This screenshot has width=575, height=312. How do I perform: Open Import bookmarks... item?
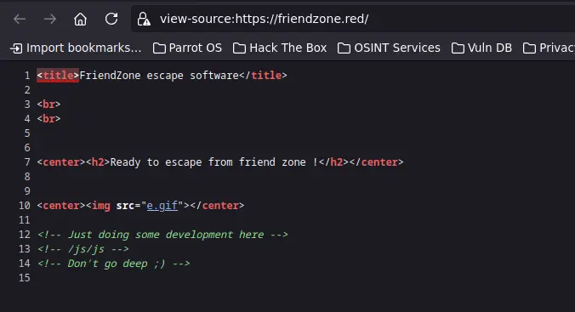(x=76, y=48)
